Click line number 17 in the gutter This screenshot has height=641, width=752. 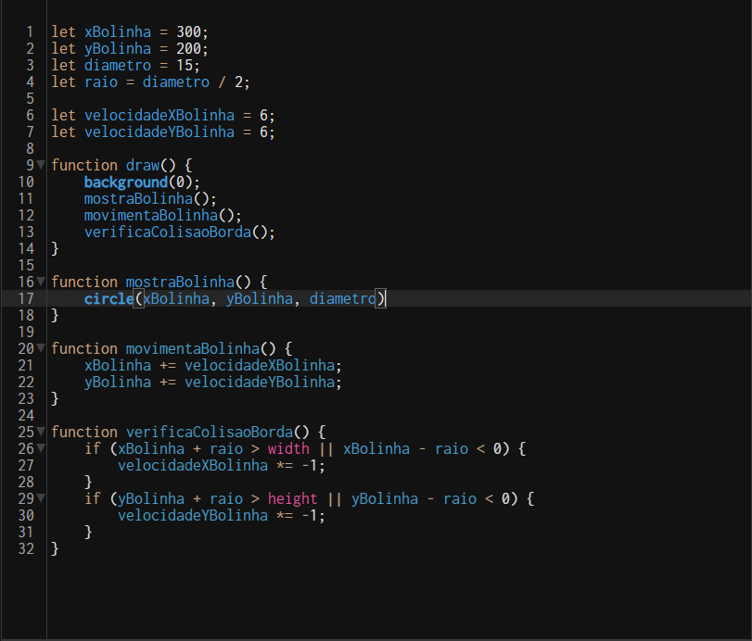tap(26, 298)
